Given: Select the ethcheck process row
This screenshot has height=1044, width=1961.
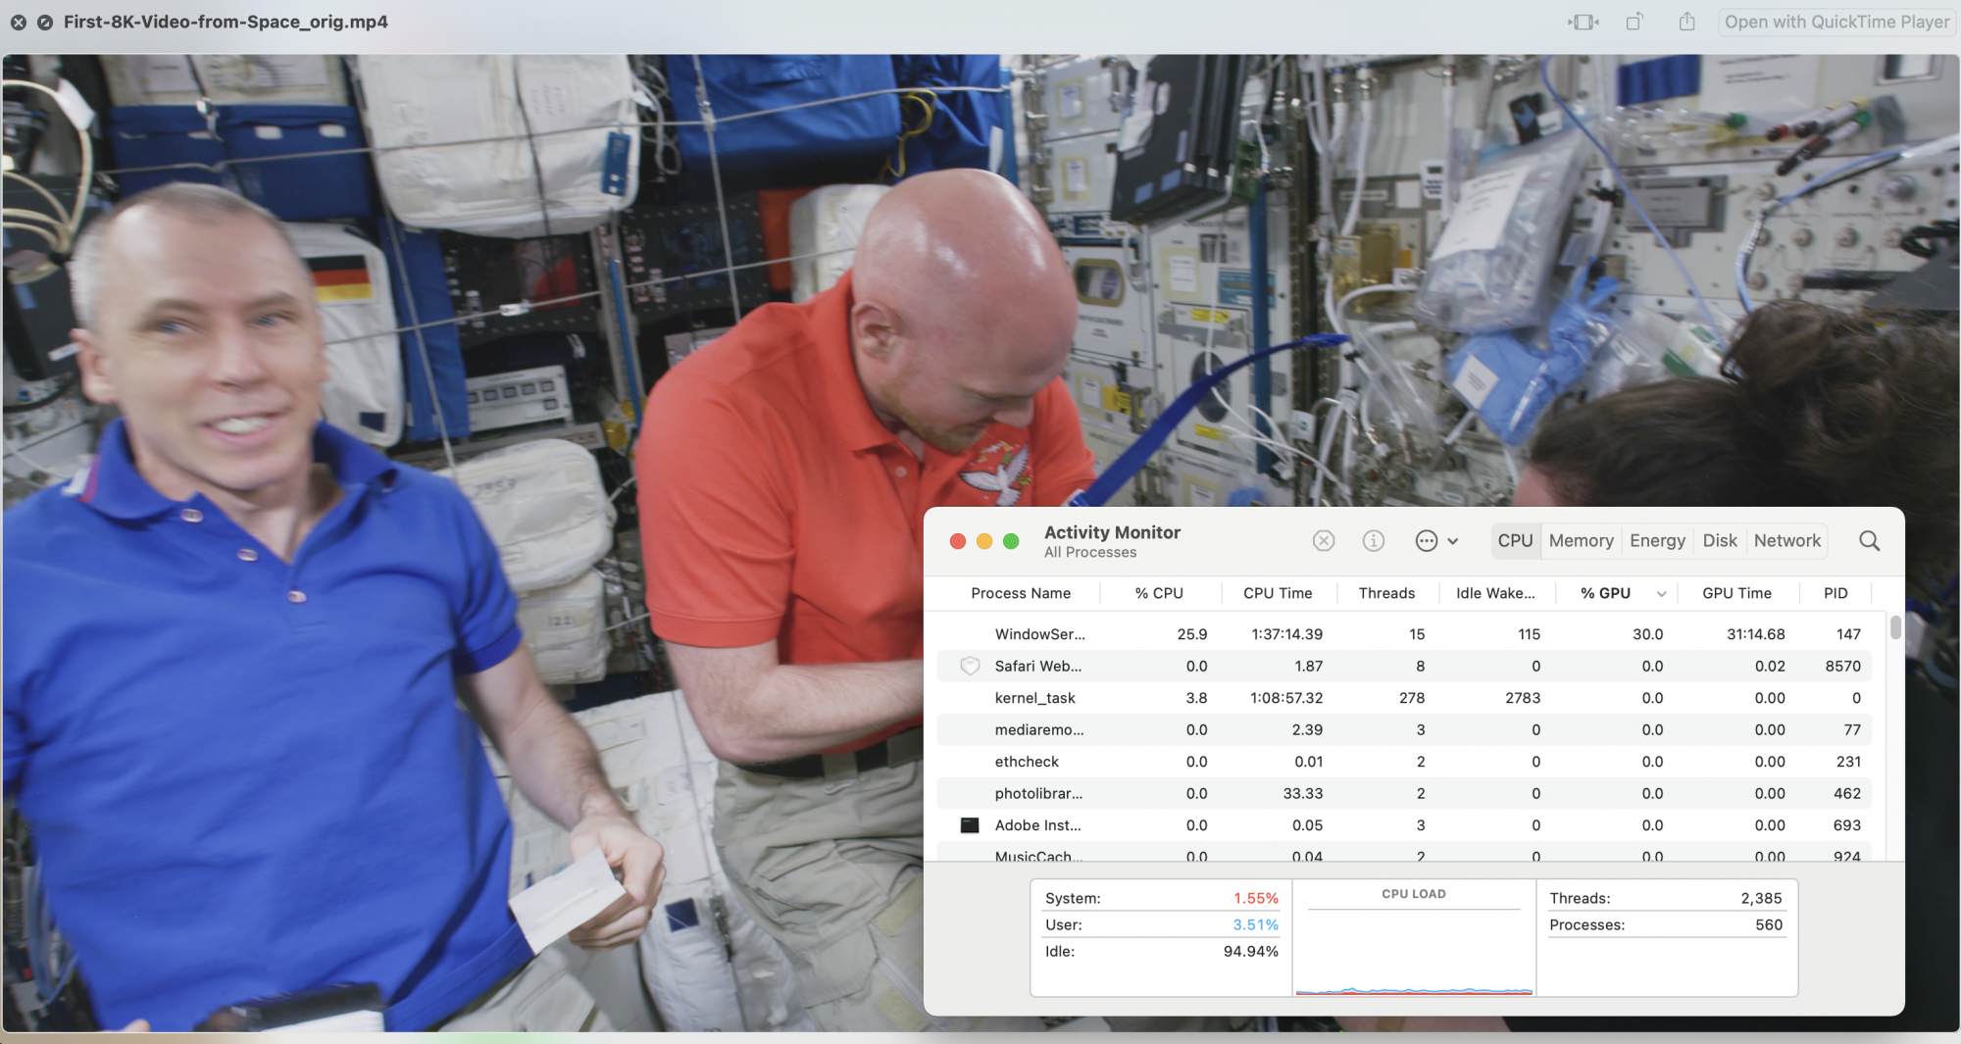Looking at the screenshot, I should (x=1404, y=762).
